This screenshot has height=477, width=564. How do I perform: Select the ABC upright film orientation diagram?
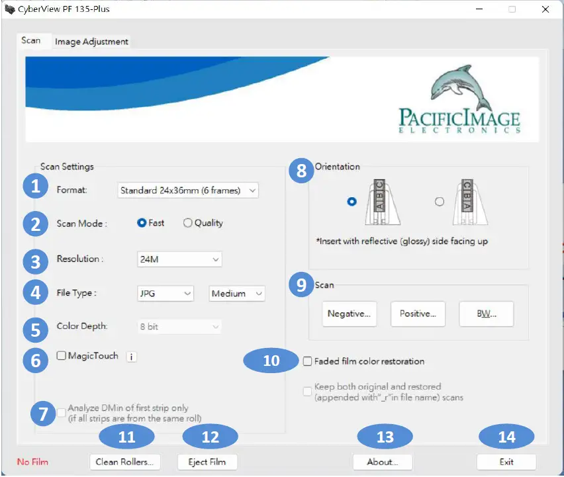tap(383, 202)
